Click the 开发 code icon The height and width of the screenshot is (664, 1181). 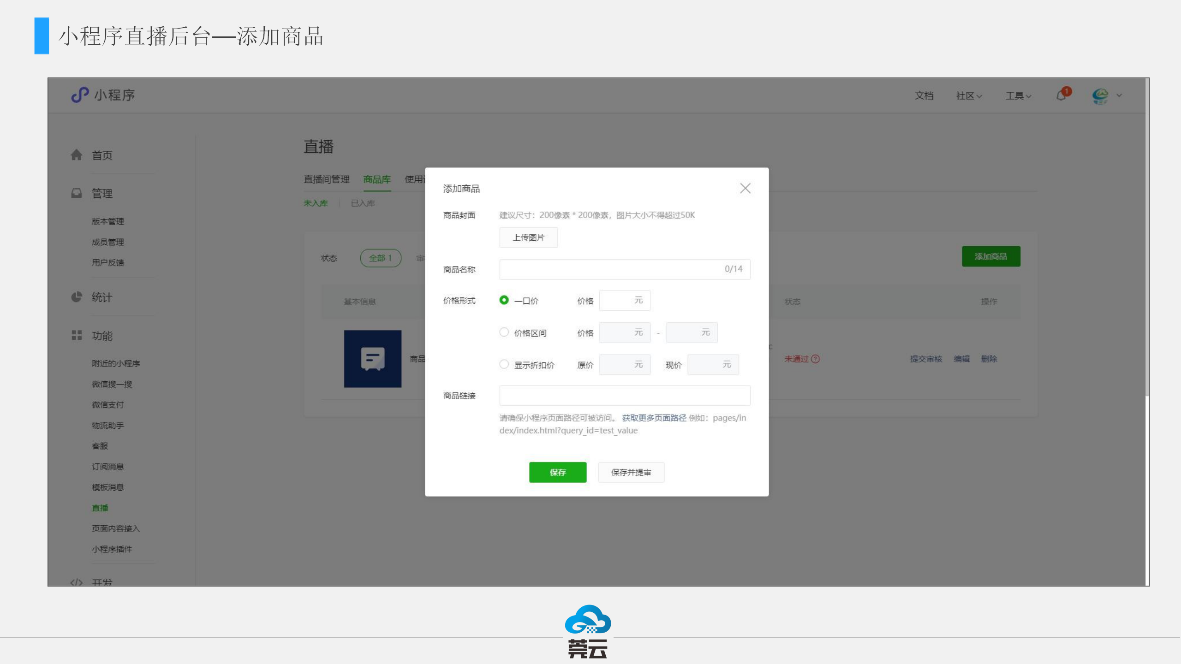pos(77,582)
